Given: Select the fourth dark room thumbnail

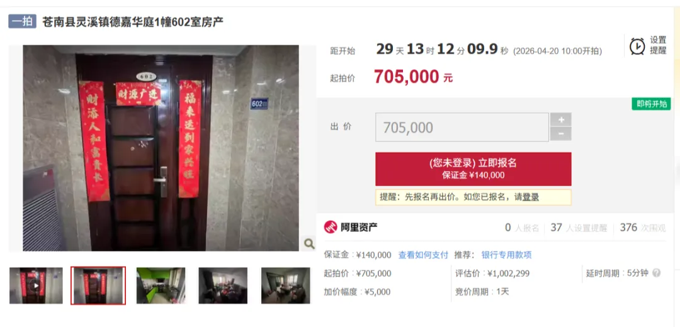Looking at the screenshot, I should pyautogui.click(x=223, y=285).
